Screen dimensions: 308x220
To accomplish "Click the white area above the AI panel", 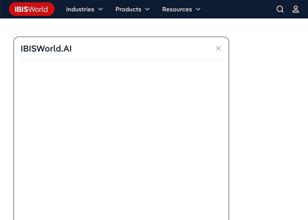I will 121,28.
